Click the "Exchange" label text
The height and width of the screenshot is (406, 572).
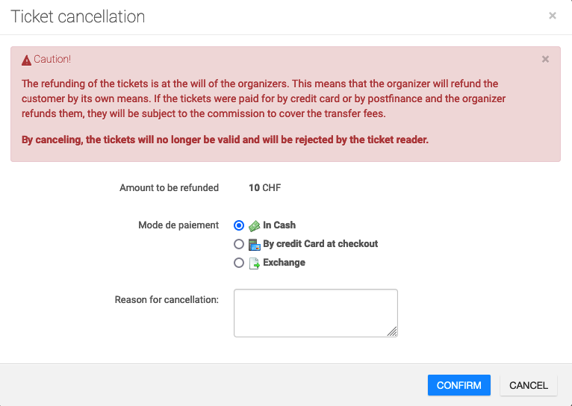click(x=284, y=263)
